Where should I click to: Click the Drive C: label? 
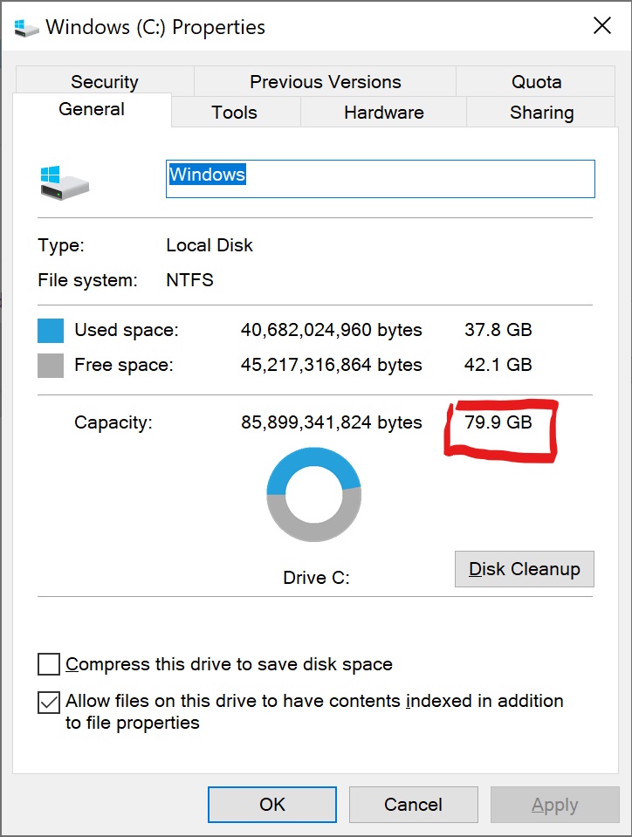[x=316, y=578]
